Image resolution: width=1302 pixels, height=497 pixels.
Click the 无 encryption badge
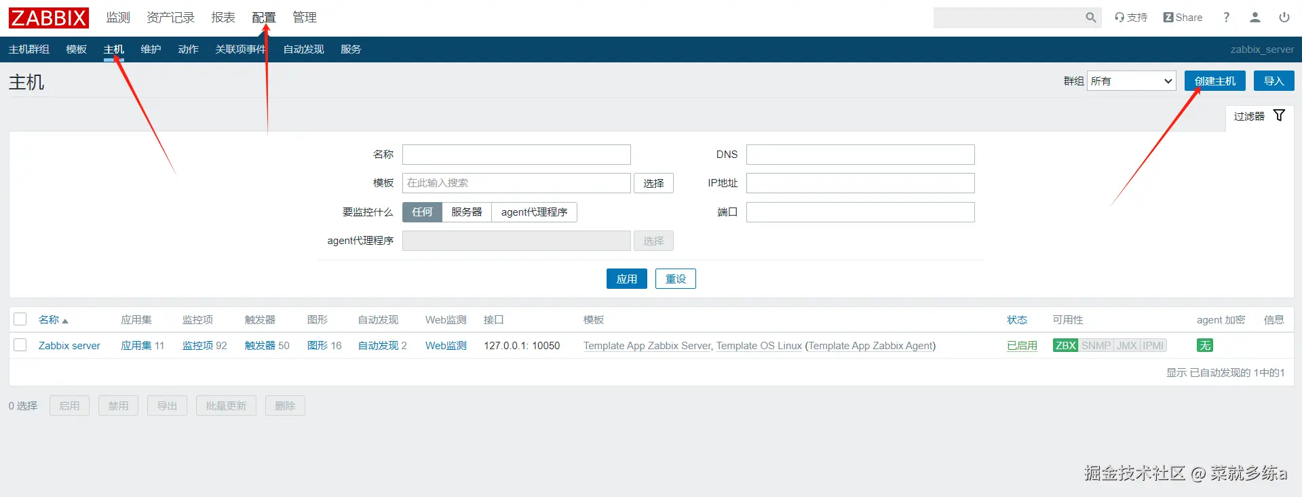[x=1205, y=346]
